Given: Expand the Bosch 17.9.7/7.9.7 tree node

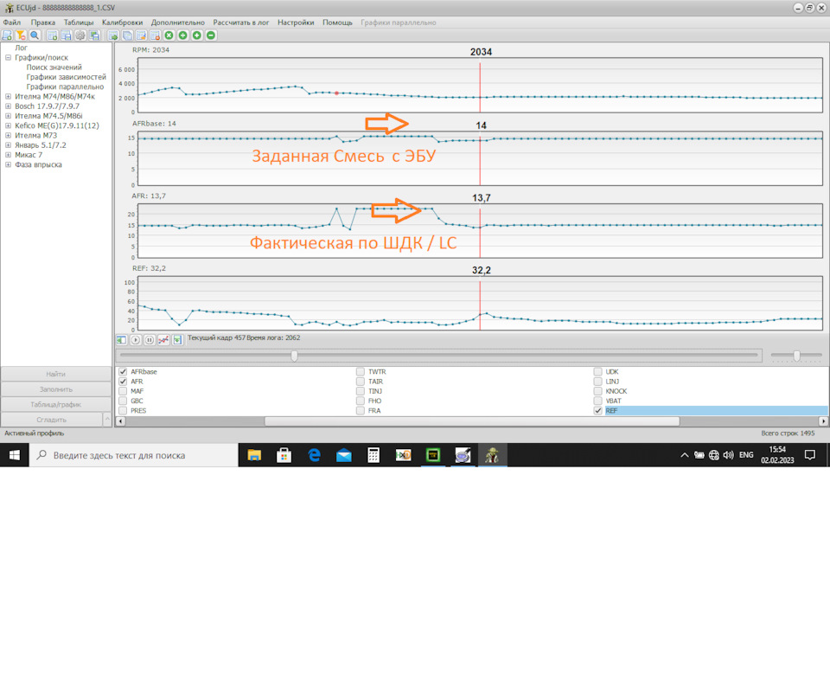Looking at the screenshot, I should coord(8,106).
